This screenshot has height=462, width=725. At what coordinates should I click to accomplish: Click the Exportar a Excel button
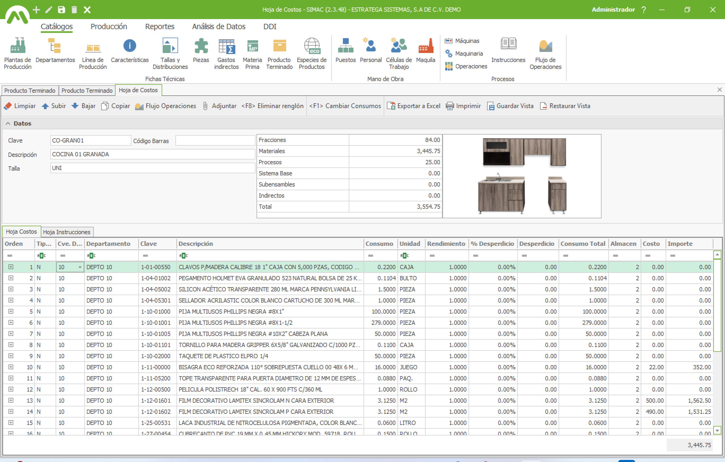tap(414, 106)
